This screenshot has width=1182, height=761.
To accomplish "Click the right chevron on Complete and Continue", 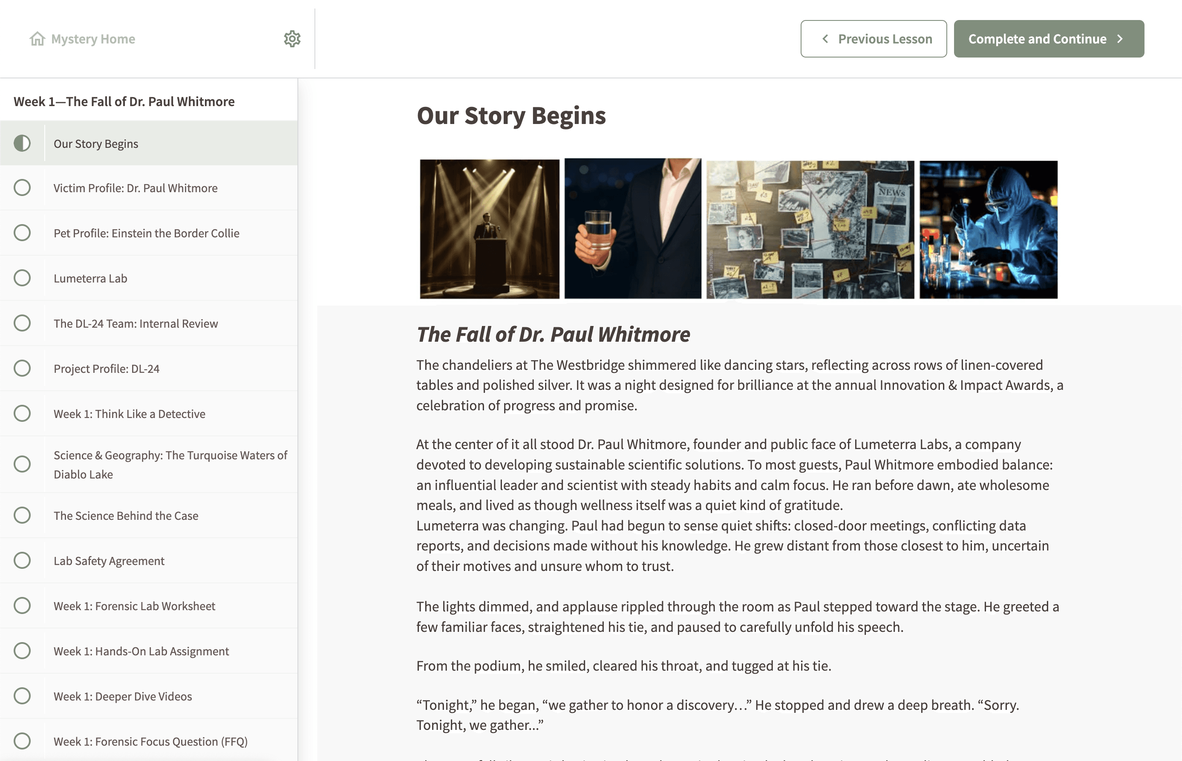I will tap(1120, 38).
